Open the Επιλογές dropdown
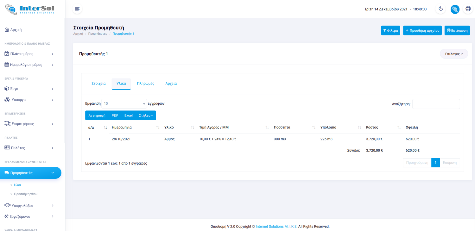 (454, 54)
